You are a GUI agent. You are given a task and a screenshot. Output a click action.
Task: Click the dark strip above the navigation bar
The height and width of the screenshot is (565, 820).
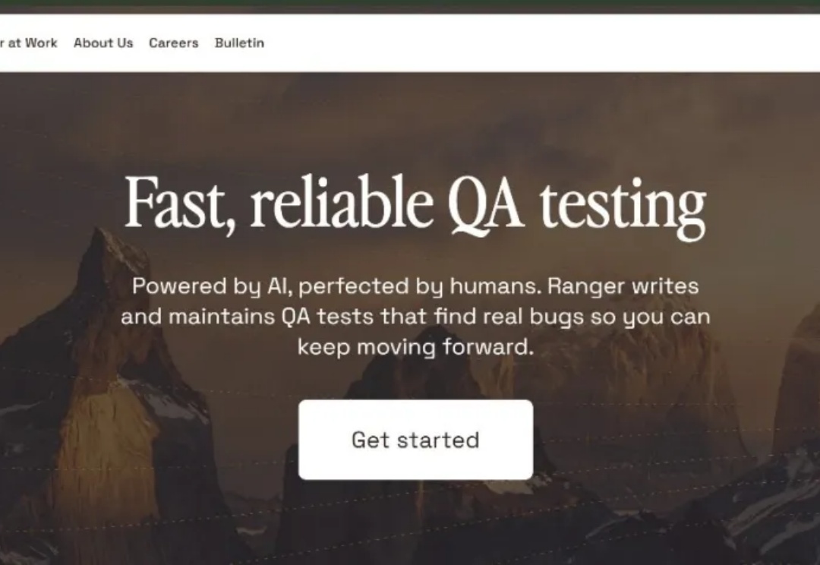(x=410, y=7)
